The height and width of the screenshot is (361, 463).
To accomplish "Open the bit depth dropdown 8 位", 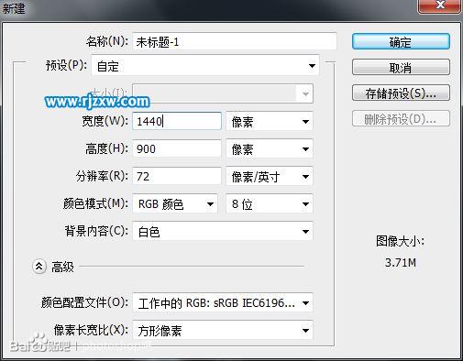I will 270,203.
